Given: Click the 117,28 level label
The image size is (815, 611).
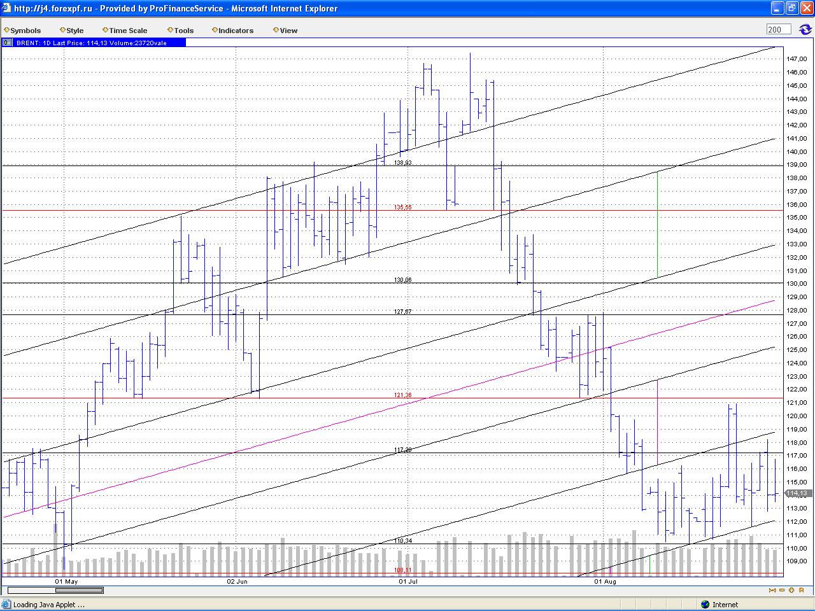Looking at the screenshot, I should pyautogui.click(x=402, y=450).
